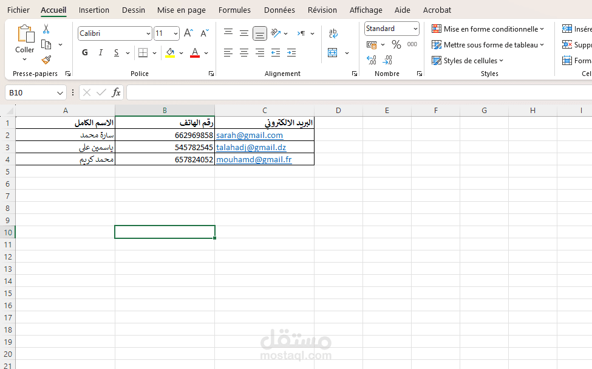Apply red font color A

(195, 52)
